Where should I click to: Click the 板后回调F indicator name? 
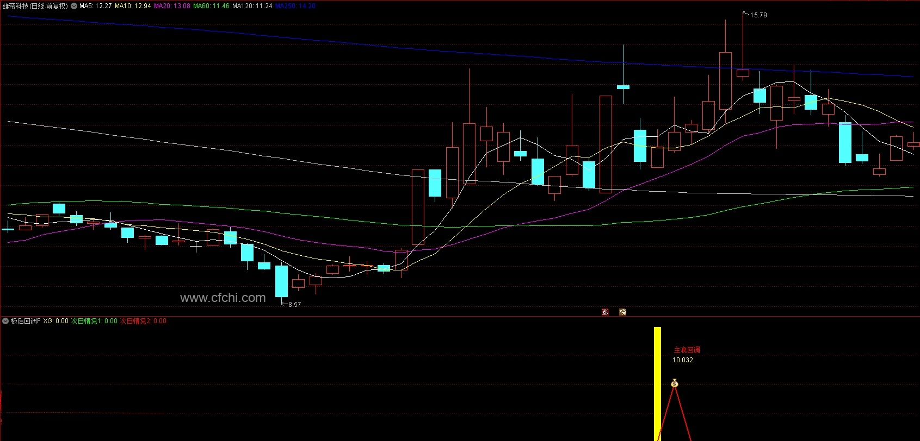tap(26, 321)
